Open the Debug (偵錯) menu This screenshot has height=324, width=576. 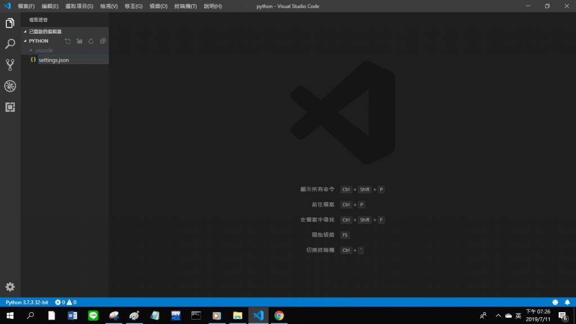158,6
